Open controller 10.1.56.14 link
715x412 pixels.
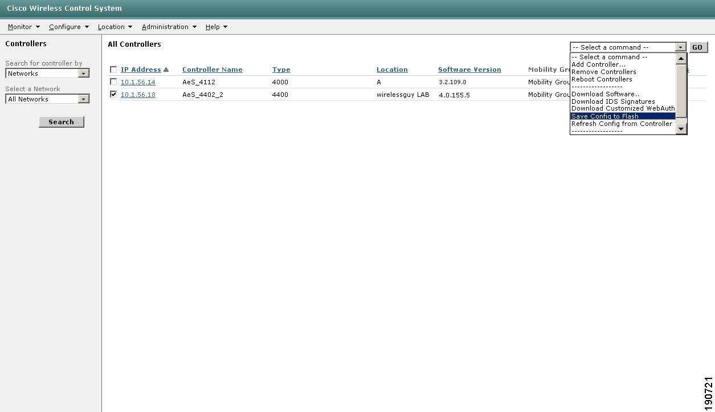click(x=138, y=82)
